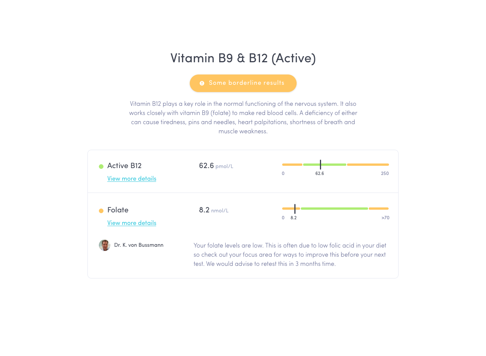Click the 62.6 marker on the B12 gauge
The height and width of the screenshot is (356, 486).
[x=320, y=164]
